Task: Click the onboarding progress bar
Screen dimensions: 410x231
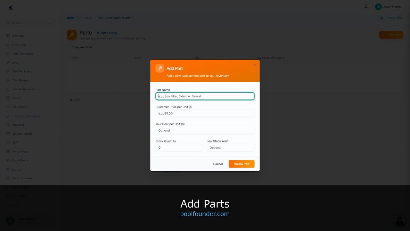Action: (x=74, y=18)
